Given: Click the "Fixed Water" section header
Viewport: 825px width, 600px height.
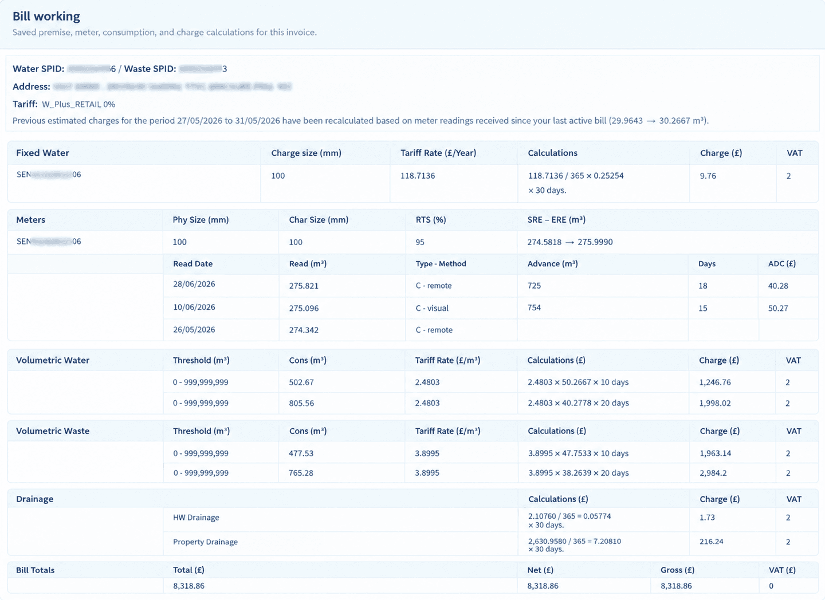Looking at the screenshot, I should [x=42, y=153].
